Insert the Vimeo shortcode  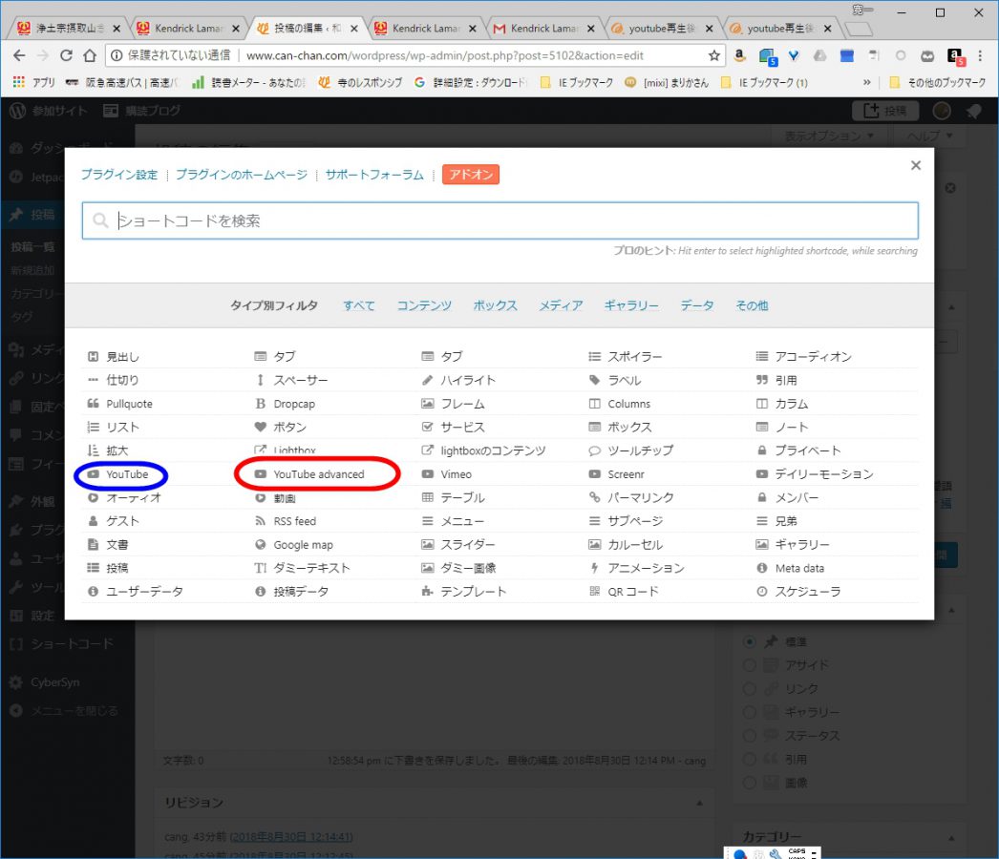pos(447,474)
